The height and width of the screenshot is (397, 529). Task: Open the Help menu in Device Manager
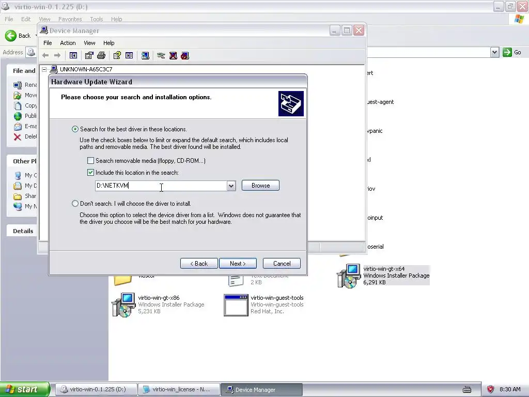coord(108,43)
